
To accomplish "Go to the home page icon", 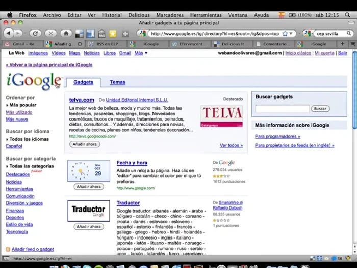I will pyautogui.click(x=66, y=33).
